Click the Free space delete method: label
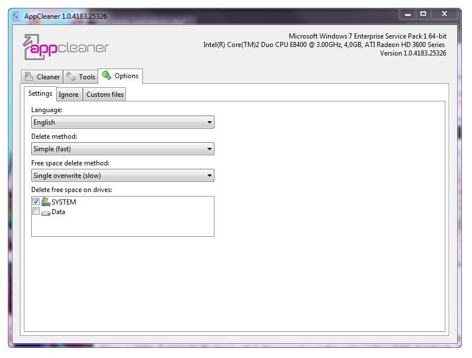472x358 pixels. point(70,163)
